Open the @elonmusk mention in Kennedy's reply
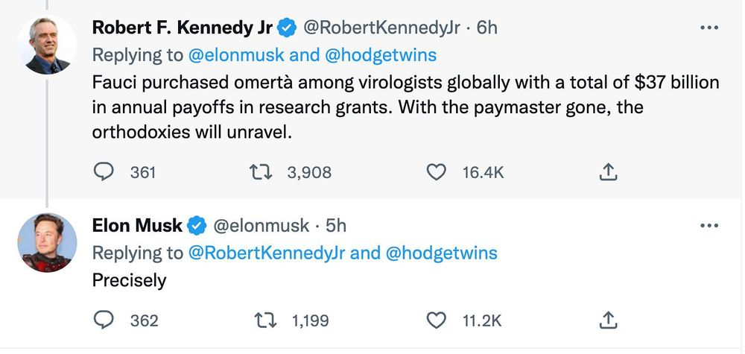745x354 pixels. click(x=235, y=54)
